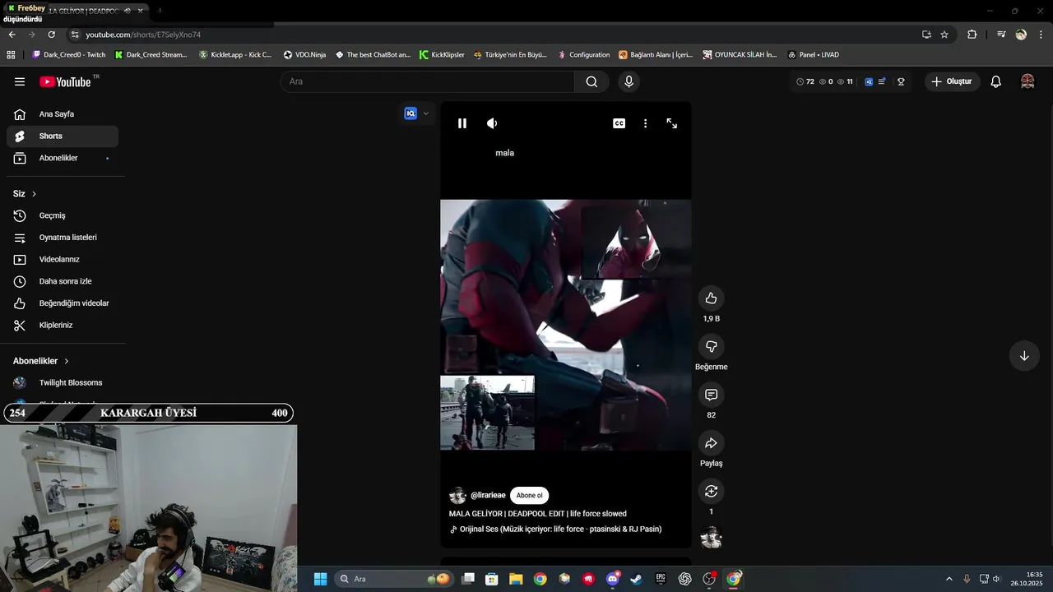This screenshot has height=592, width=1053.
Task: Open the Windows Start menu
Action: pos(320,579)
